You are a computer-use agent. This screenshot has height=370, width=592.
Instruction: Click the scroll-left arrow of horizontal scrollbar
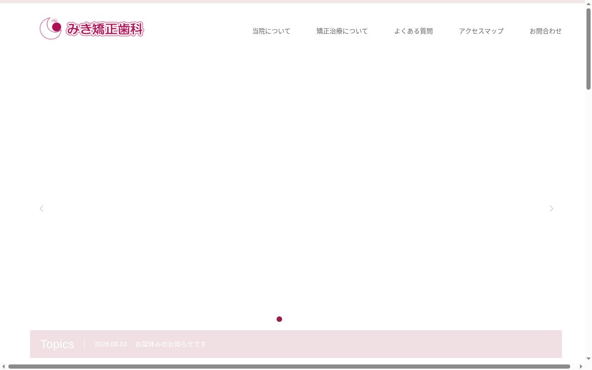tap(4, 367)
